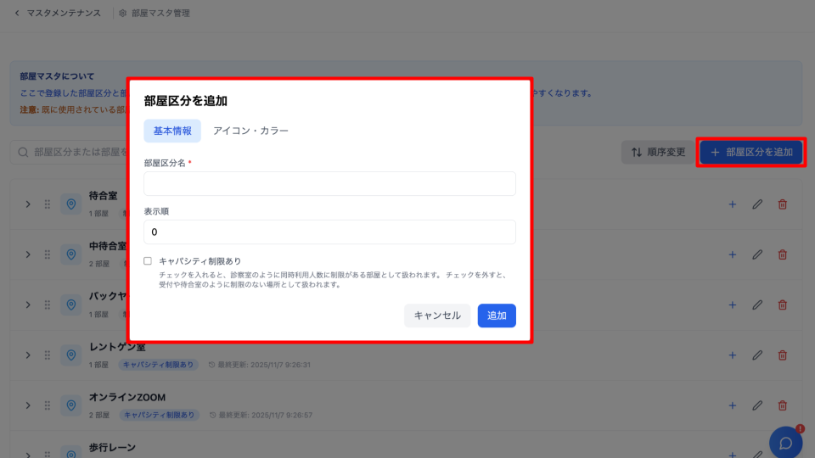This screenshot has height=458, width=815.
Task: Go back to マスタメンテナンス
Action: [64, 13]
